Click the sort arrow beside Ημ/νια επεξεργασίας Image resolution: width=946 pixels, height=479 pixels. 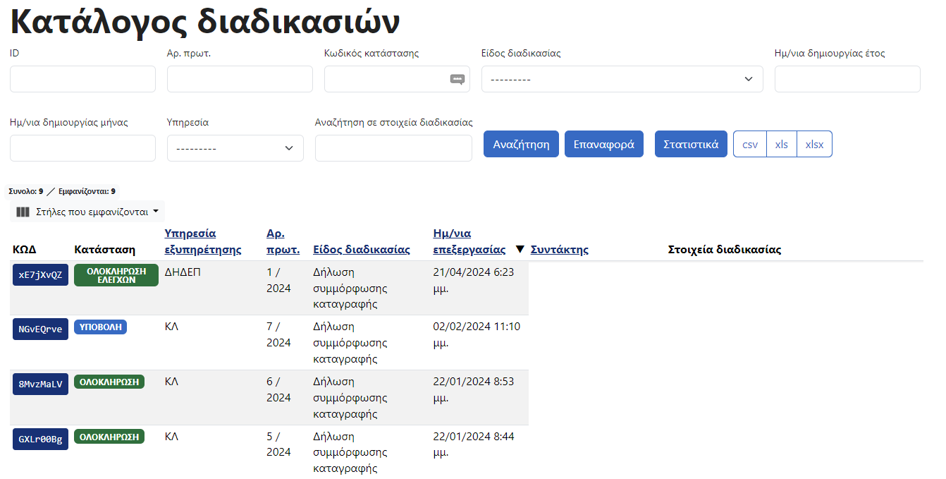[x=520, y=249]
